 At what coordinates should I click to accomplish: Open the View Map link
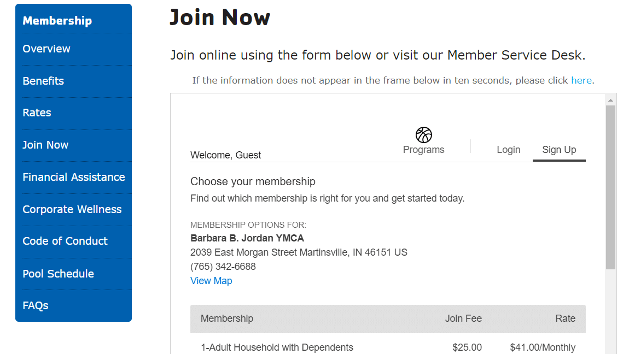pyautogui.click(x=212, y=281)
